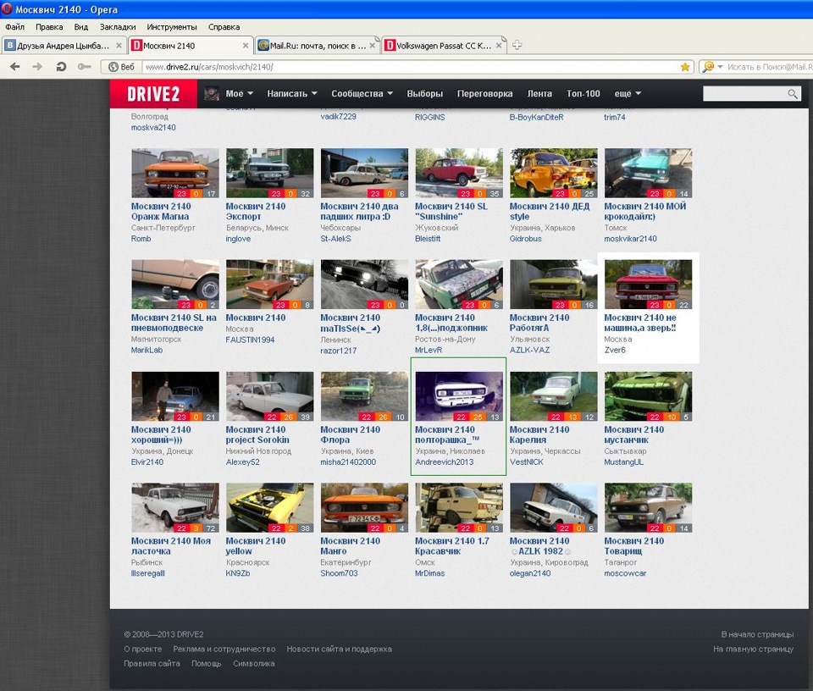Close the Mail.Ru tab

coord(373,46)
